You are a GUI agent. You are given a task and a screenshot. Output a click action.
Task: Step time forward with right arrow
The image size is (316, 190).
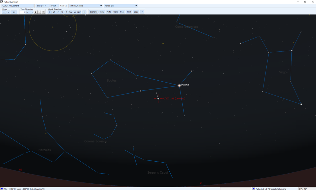point(39,12)
